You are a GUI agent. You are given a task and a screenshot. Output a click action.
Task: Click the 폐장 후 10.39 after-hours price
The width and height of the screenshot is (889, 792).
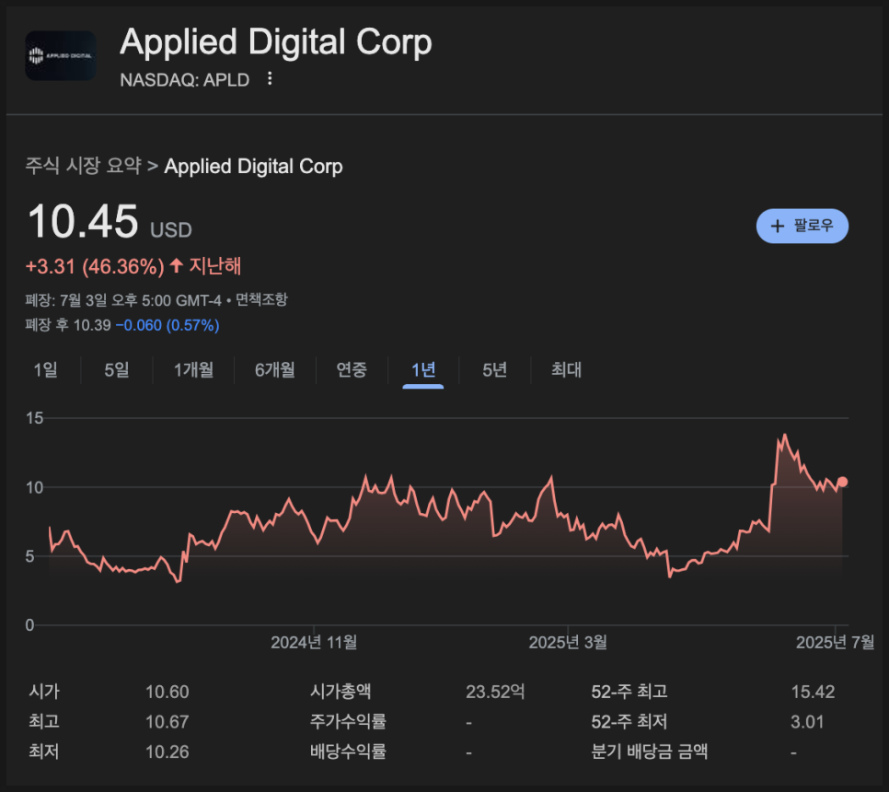tap(68, 325)
